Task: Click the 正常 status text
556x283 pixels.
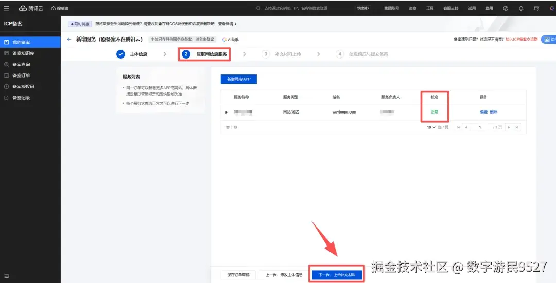Action: [435, 112]
